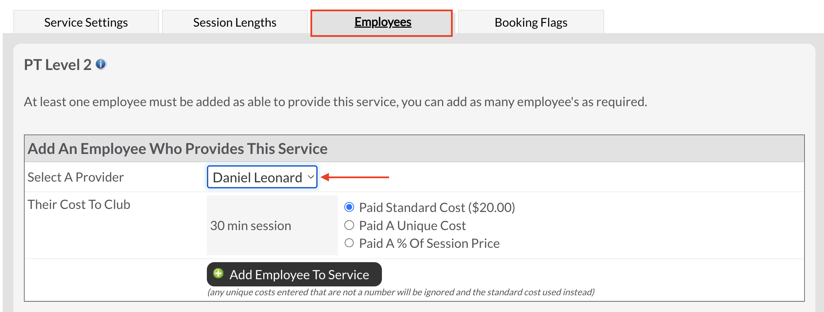
Task: Click the Paid Standard Cost ($20.00) label text
Action: click(x=437, y=208)
